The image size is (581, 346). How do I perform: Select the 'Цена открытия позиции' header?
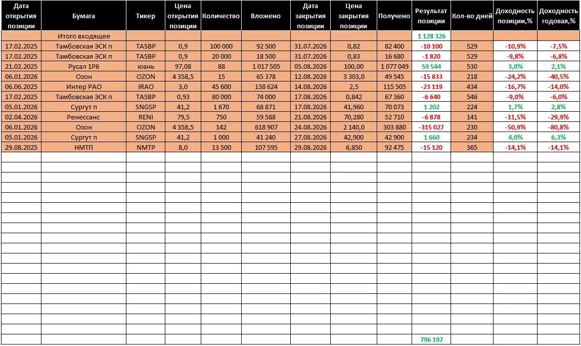click(183, 16)
